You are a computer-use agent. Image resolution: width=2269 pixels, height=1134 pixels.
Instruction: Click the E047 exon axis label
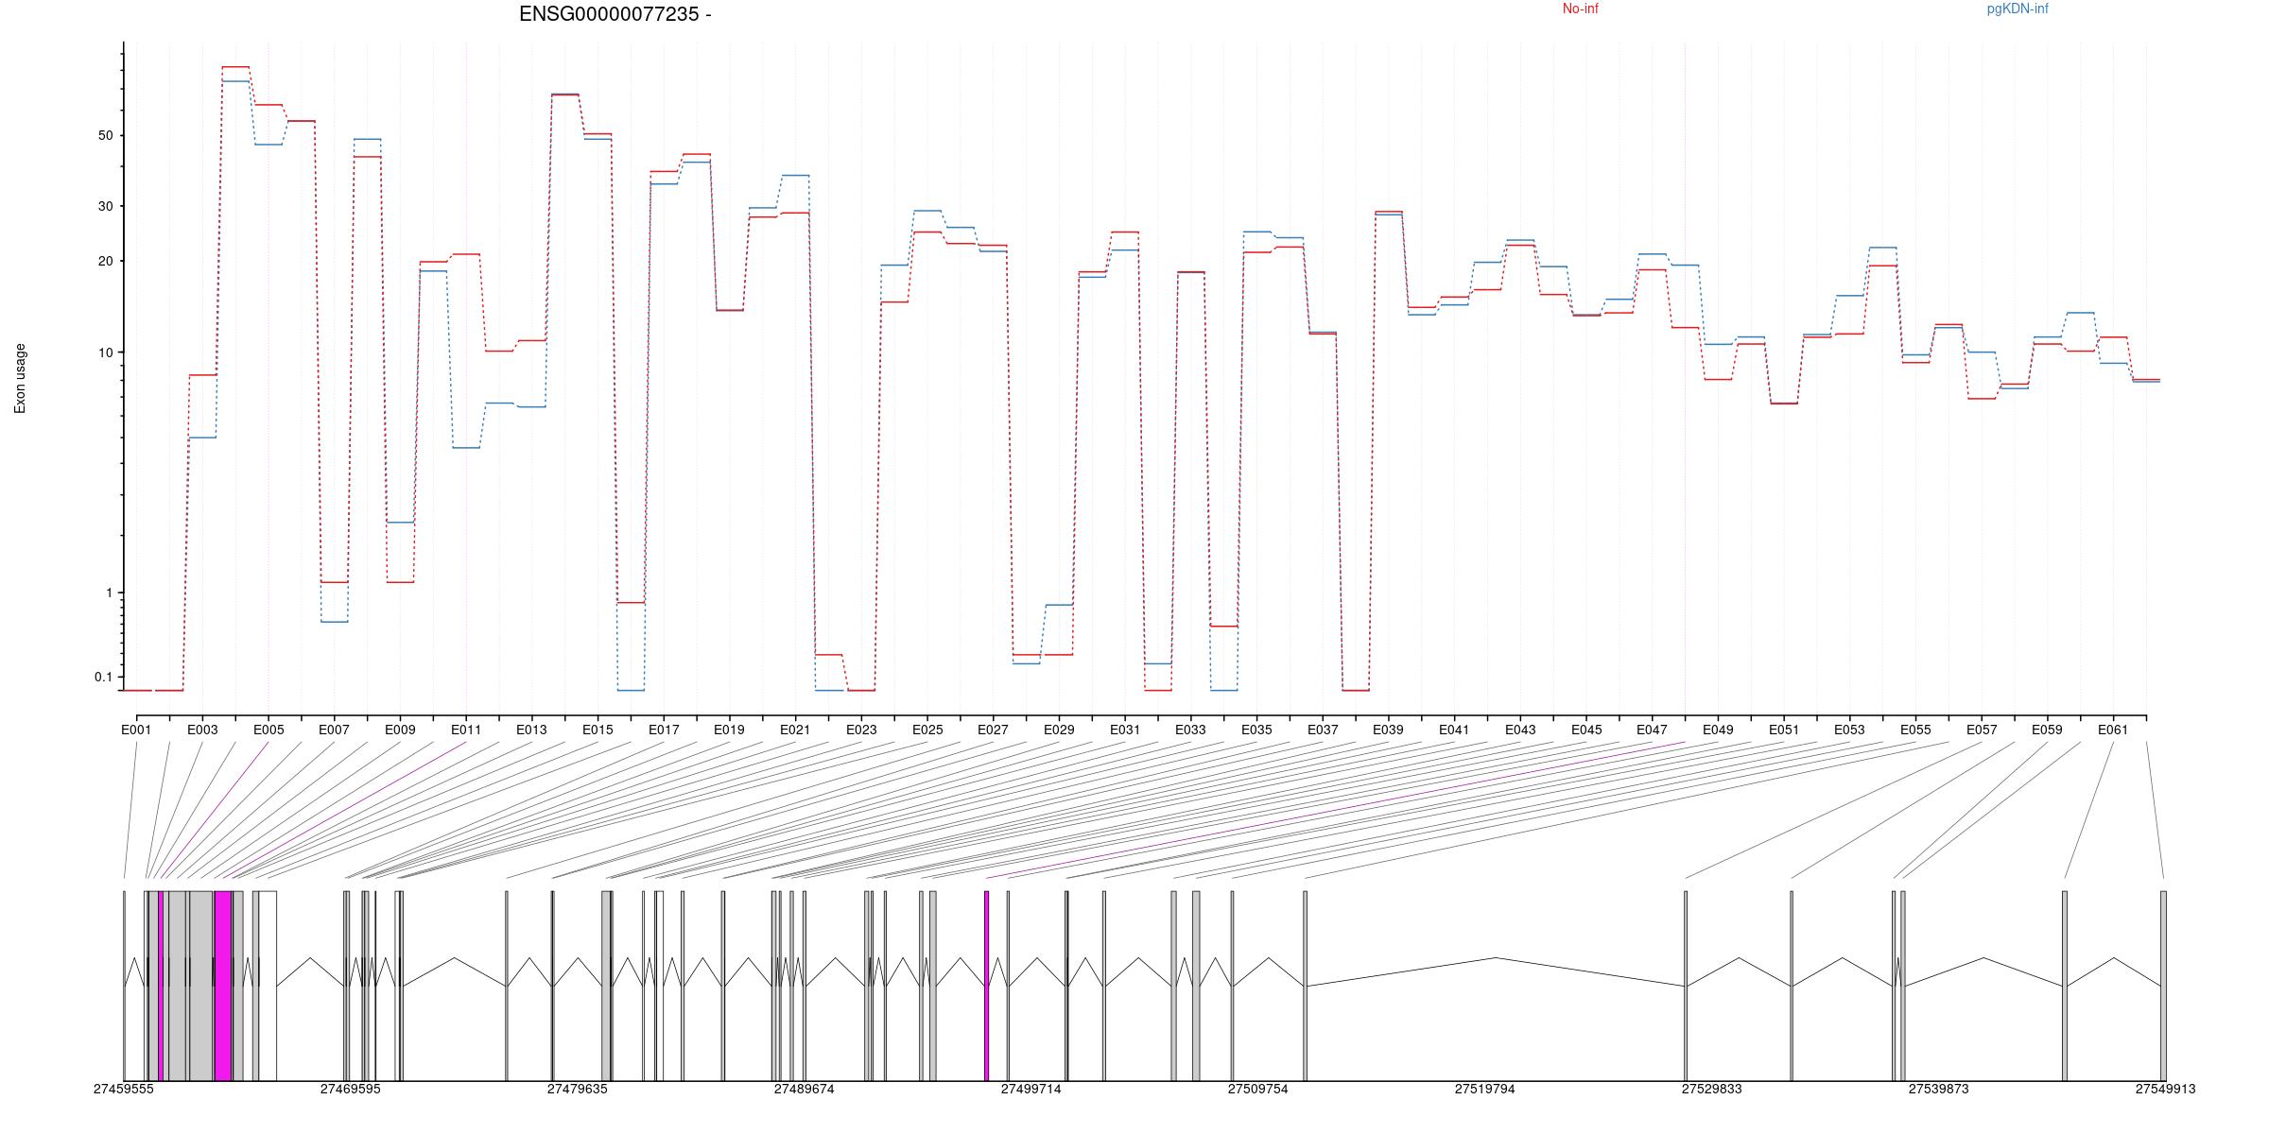click(1652, 730)
